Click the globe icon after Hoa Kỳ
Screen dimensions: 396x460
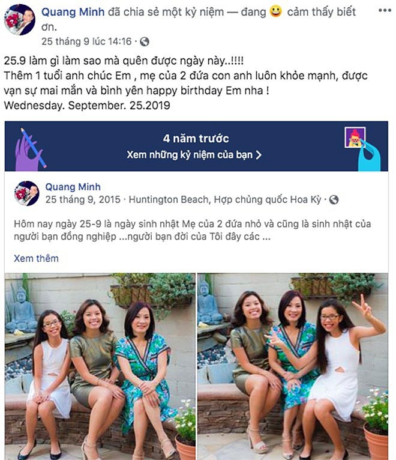(x=334, y=200)
